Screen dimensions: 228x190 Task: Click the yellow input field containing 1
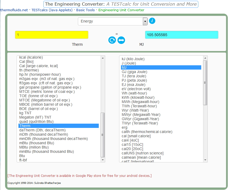click(x=51, y=35)
